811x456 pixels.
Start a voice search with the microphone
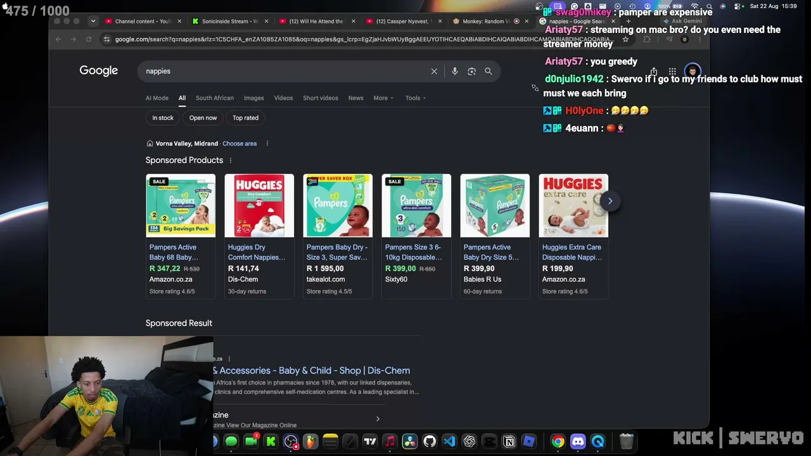coord(454,72)
